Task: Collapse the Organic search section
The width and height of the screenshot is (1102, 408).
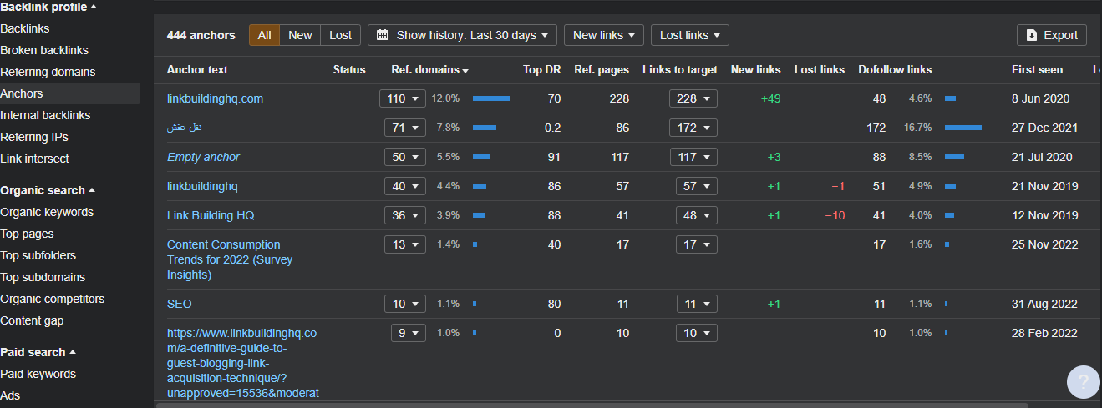Action: pyautogui.click(x=48, y=190)
